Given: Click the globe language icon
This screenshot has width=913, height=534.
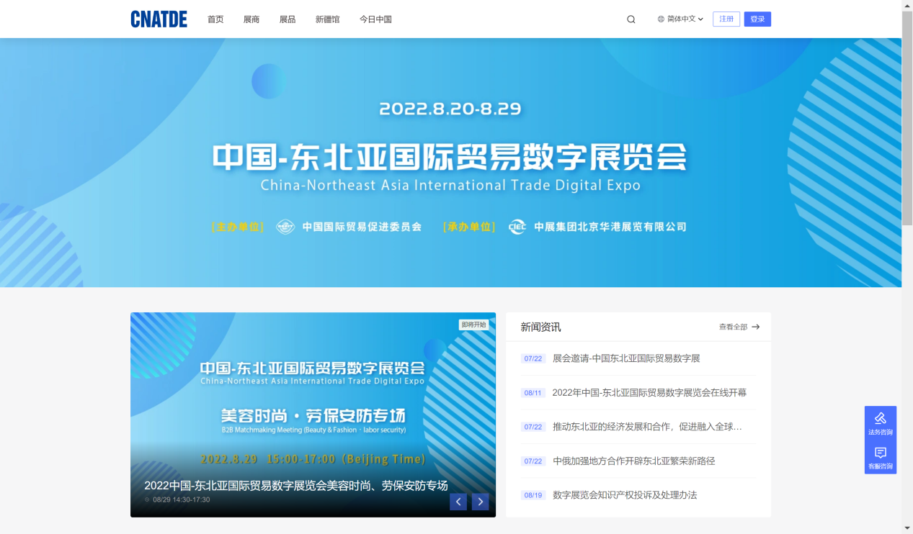Looking at the screenshot, I should click(x=661, y=19).
